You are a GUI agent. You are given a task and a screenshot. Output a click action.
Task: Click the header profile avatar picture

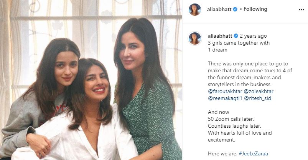[x=195, y=10]
